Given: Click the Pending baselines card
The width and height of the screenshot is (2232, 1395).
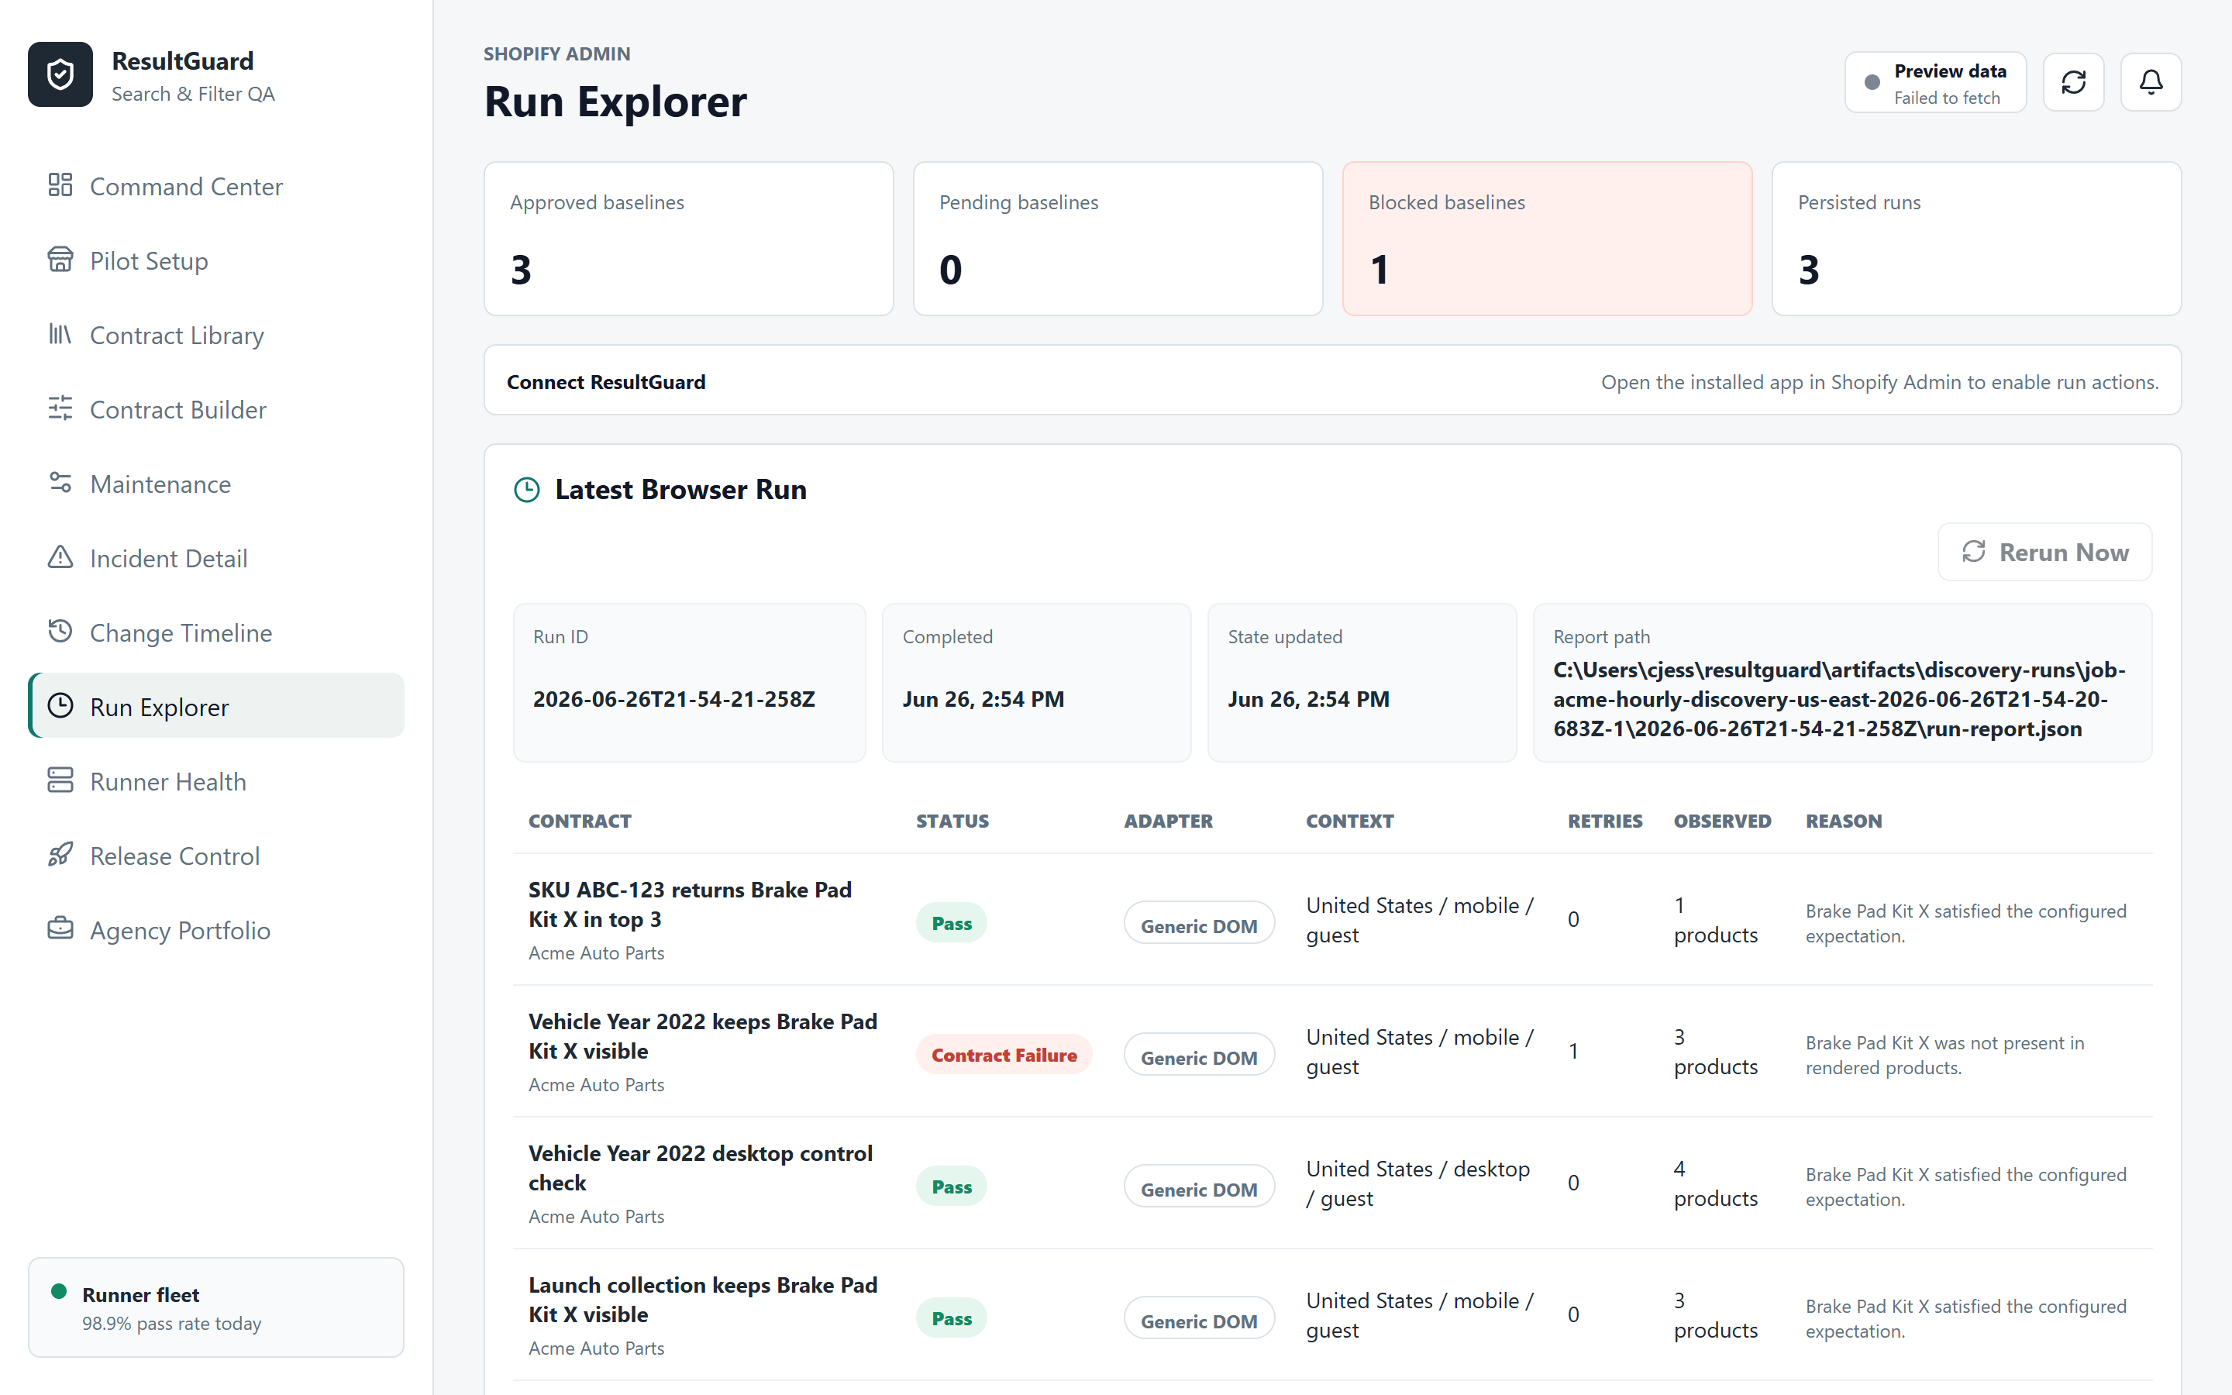Looking at the screenshot, I should pos(1118,239).
